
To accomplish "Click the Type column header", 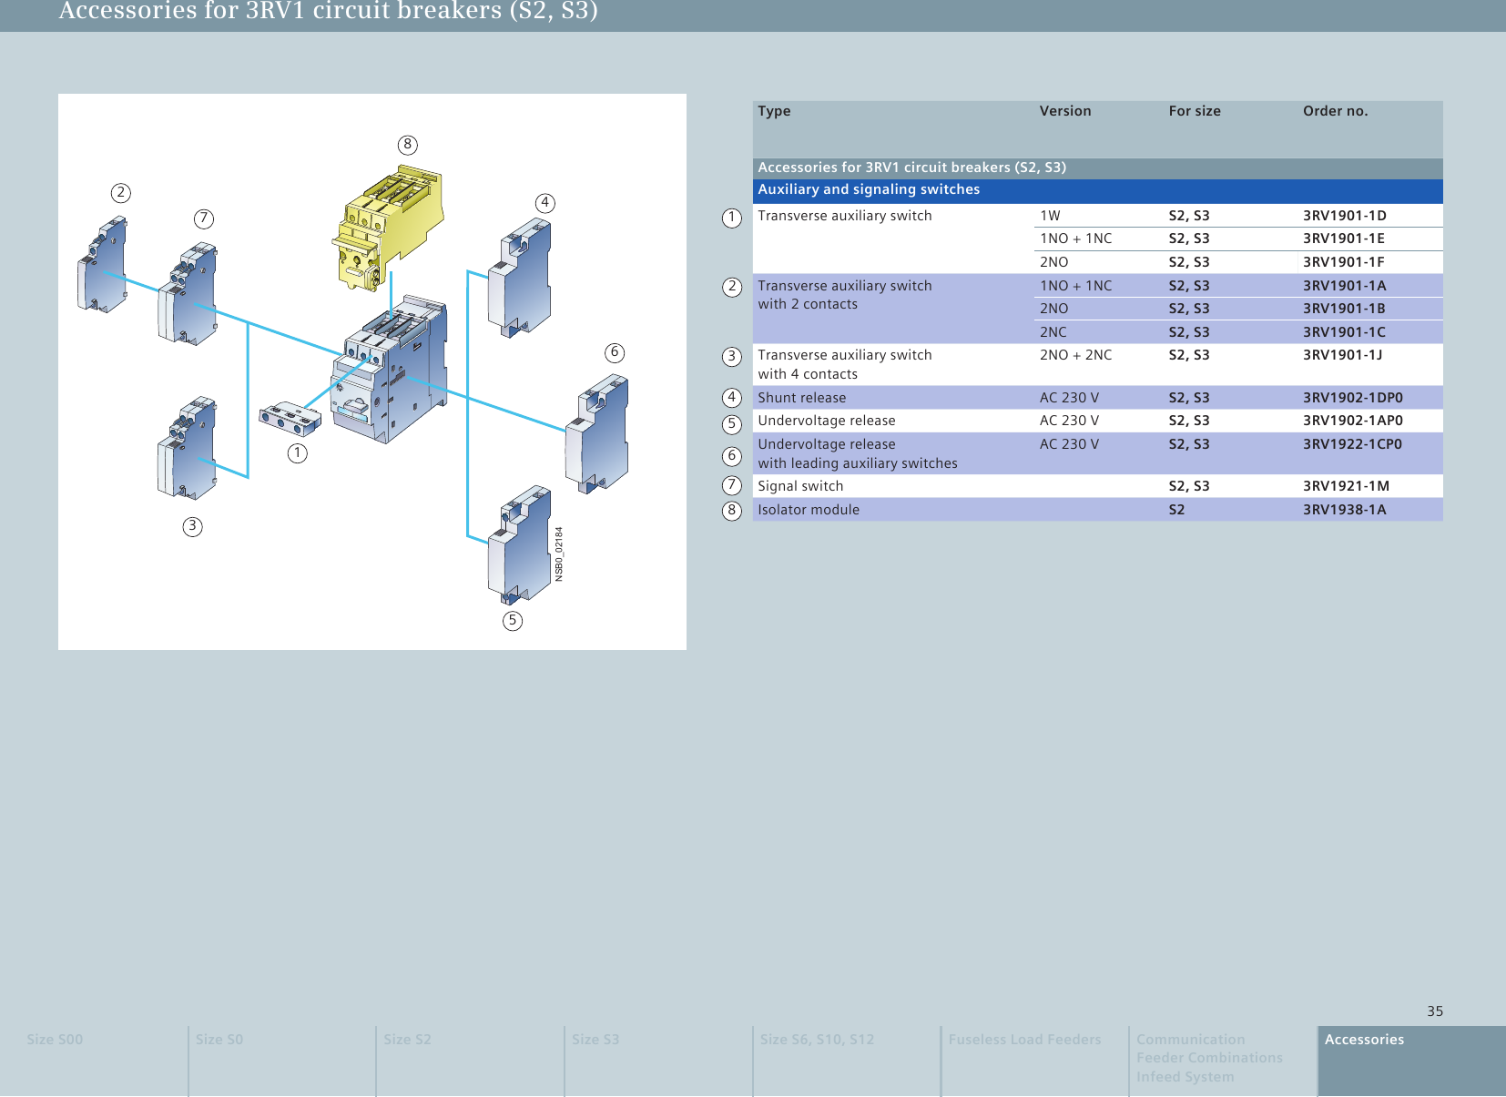I will [774, 111].
